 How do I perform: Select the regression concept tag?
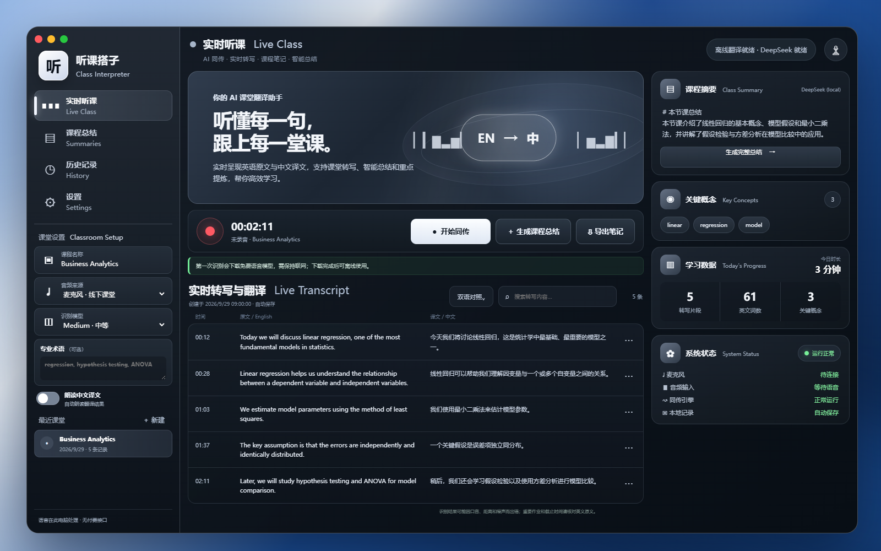click(x=714, y=225)
